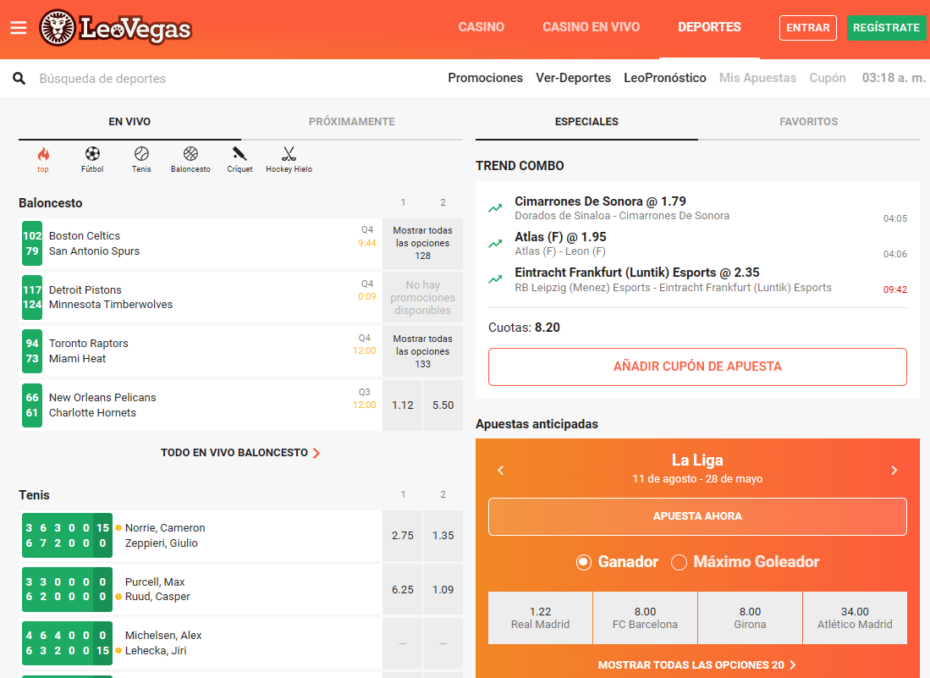Open Toronto Raptors vs Miami Heat match
Screen dimensions: 930x678
click(201, 351)
